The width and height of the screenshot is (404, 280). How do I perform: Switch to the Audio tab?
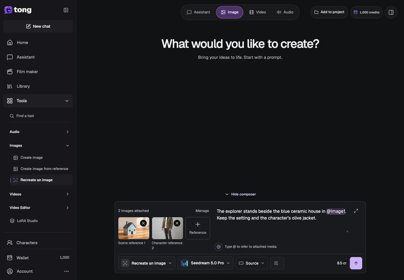pos(285,12)
